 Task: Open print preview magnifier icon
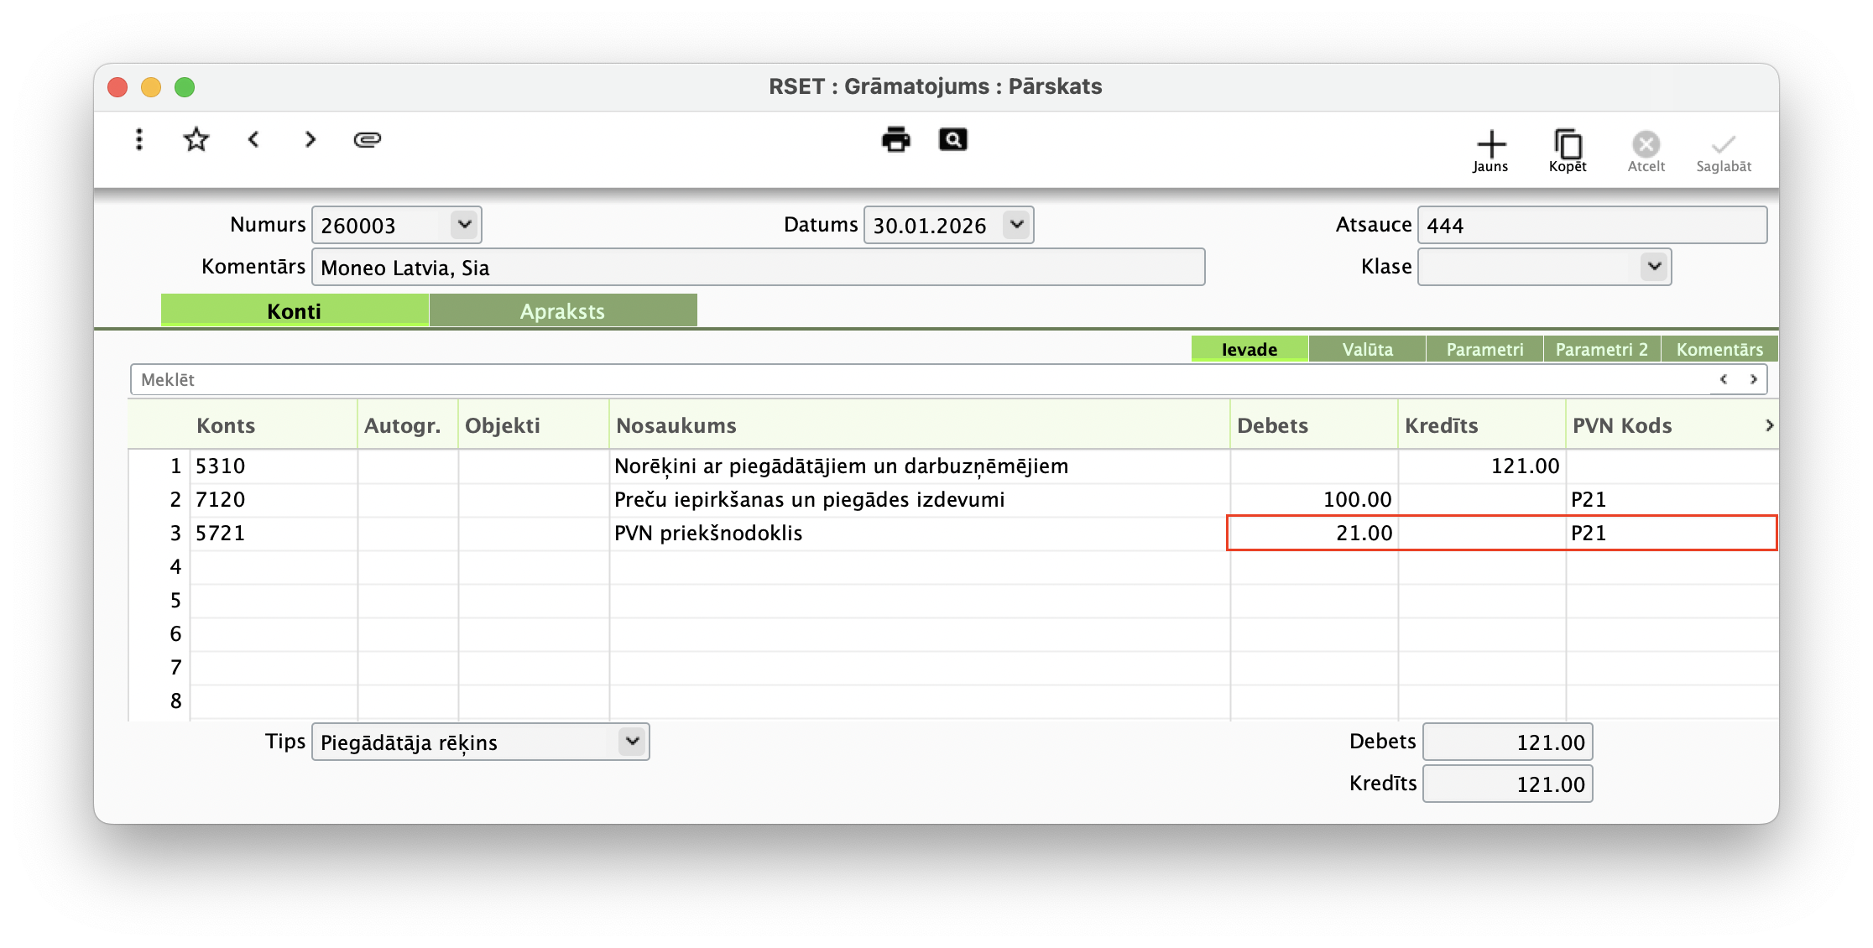[x=952, y=139]
